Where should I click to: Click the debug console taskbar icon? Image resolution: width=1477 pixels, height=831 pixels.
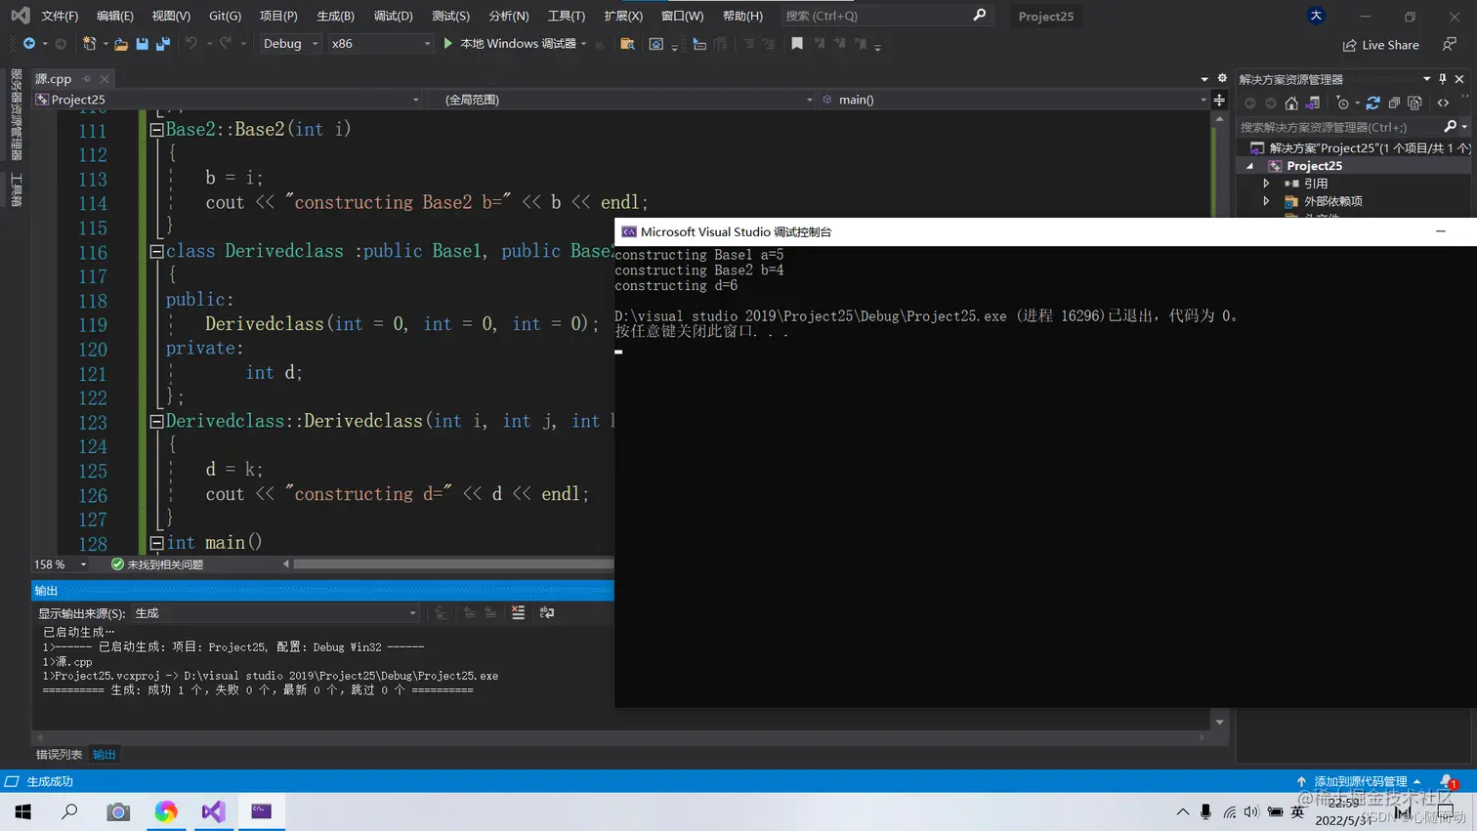(261, 811)
